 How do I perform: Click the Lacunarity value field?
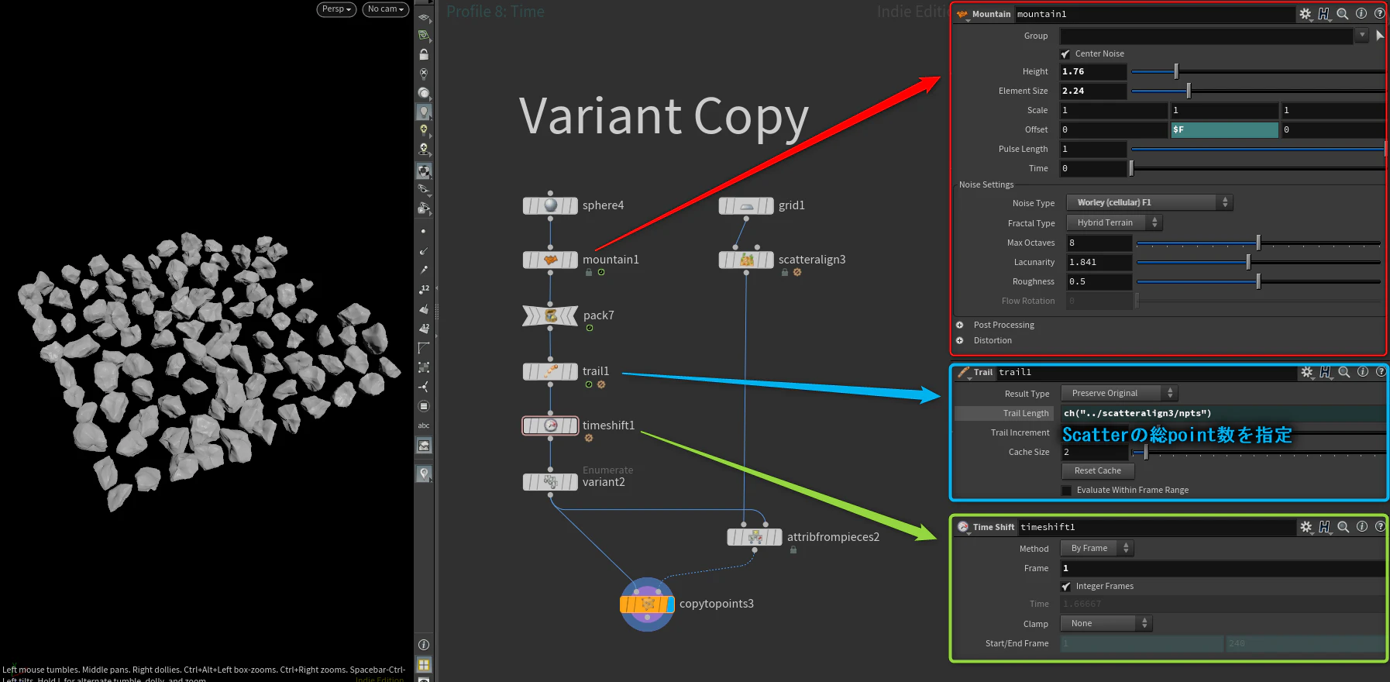(1099, 263)
